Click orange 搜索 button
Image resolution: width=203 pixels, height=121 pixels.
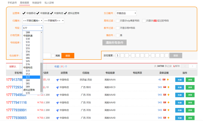(x=68, y=56)
